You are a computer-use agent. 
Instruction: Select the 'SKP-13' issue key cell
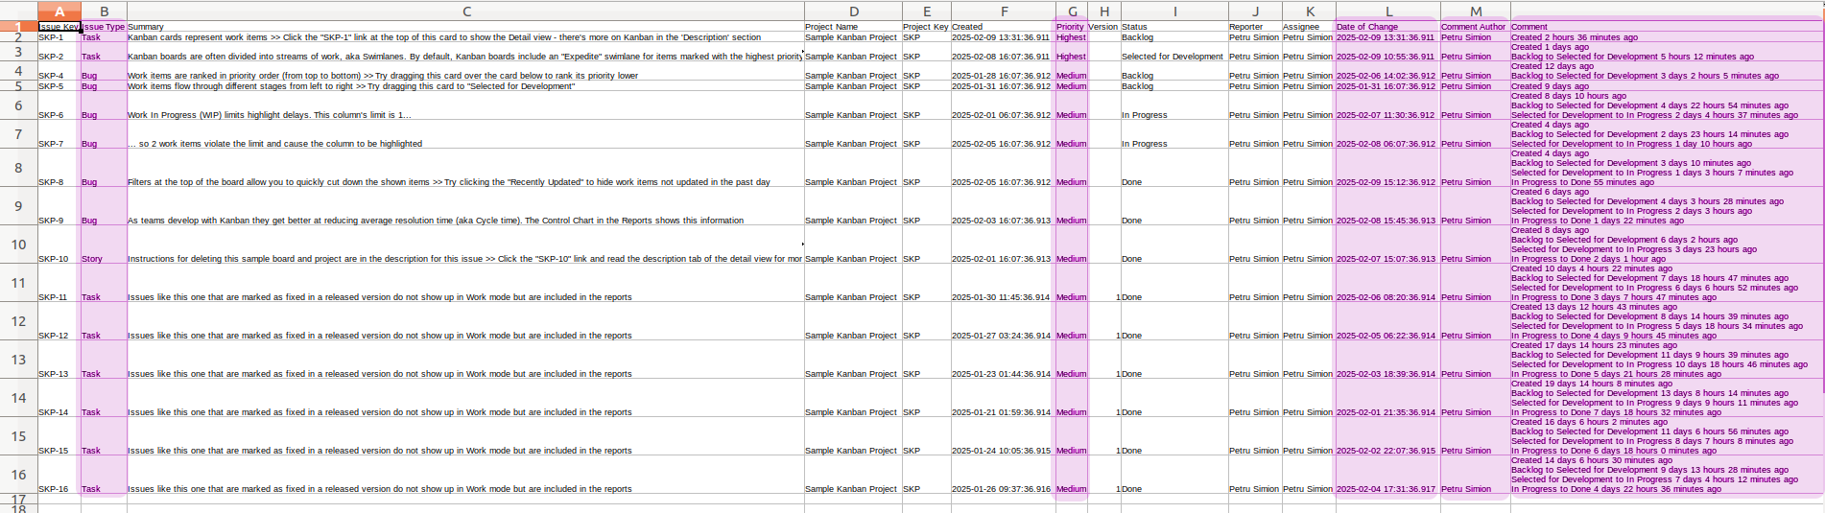(59, 360)
